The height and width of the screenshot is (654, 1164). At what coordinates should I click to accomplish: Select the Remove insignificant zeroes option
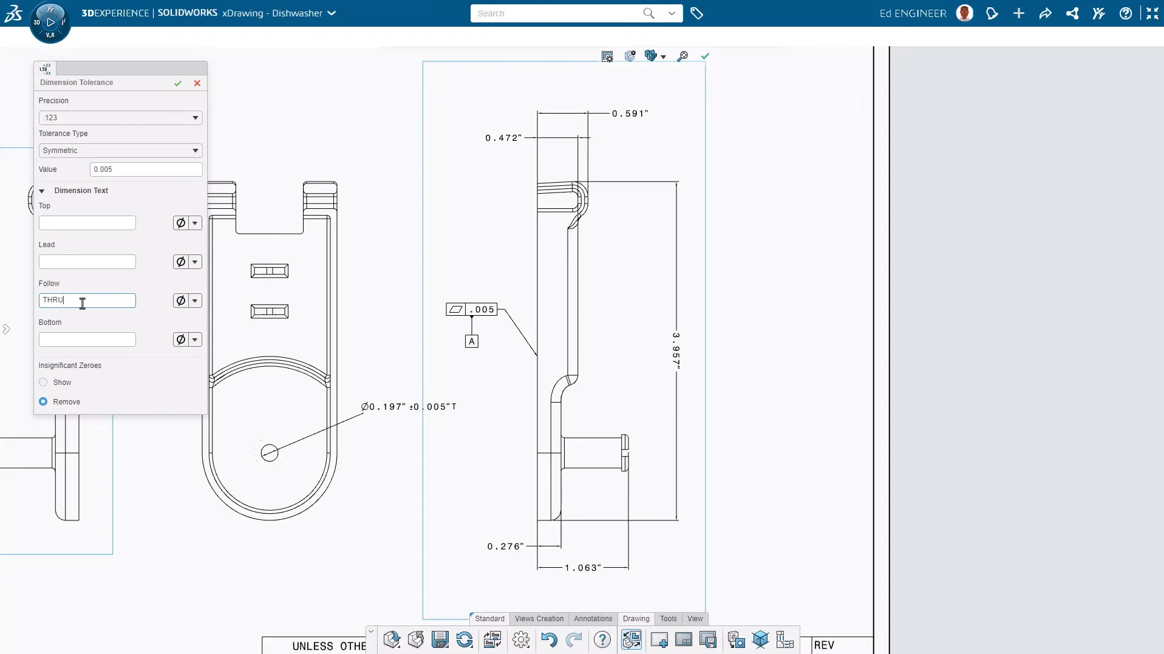[43, 402]
